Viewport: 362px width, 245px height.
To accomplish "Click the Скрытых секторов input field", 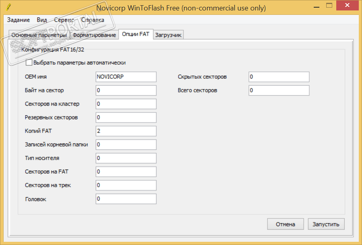I will [x=279, y=77].
